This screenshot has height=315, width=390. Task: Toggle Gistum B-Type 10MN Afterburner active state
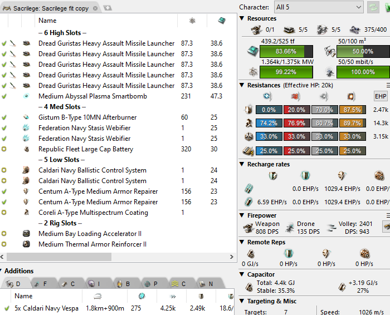(4, 117)
